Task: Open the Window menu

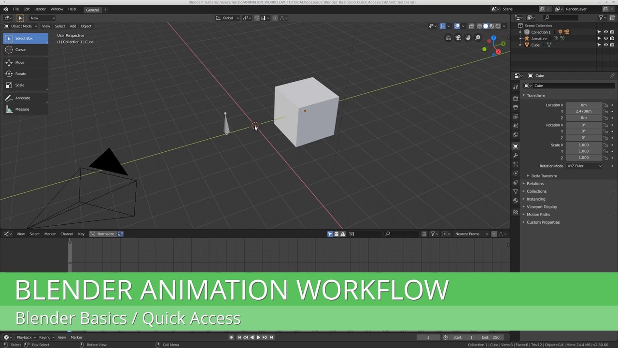Action: pyautogui.click(x=57, y=9)
